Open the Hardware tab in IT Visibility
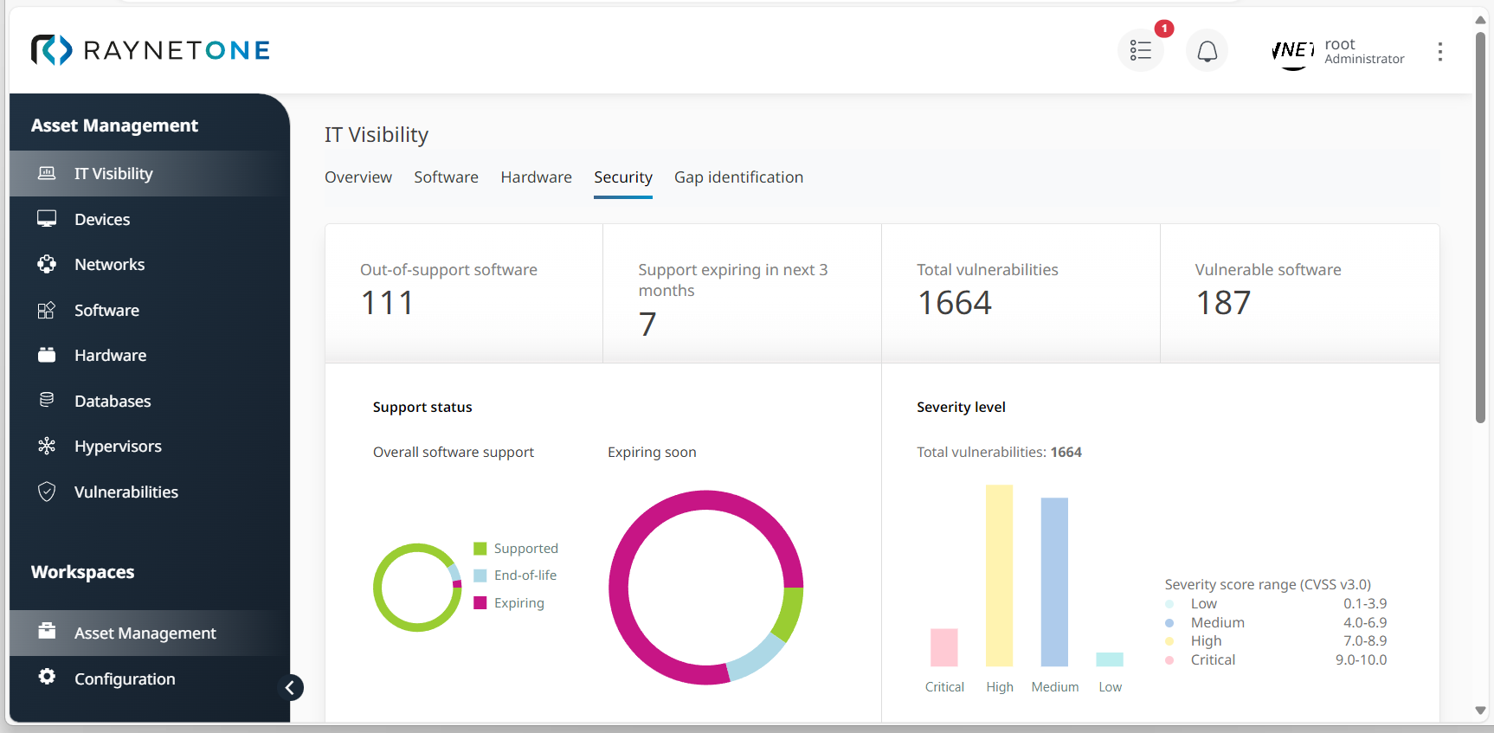The image size is (1494, 733). [536, 177]
